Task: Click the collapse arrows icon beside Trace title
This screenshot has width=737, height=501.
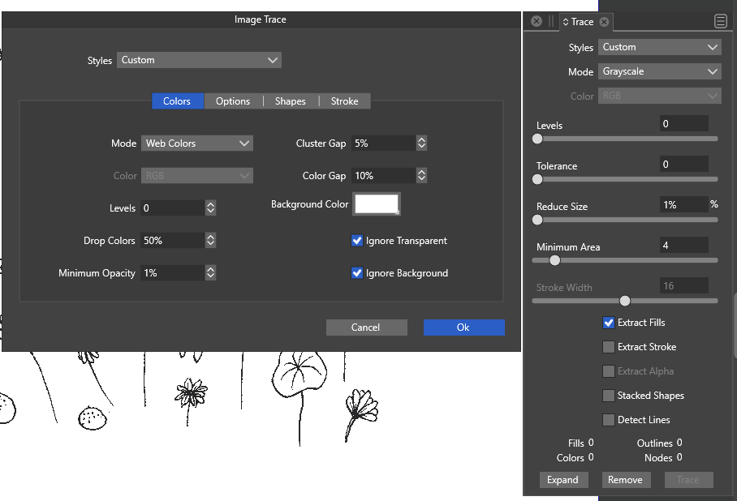Action: tap(566, 22)
